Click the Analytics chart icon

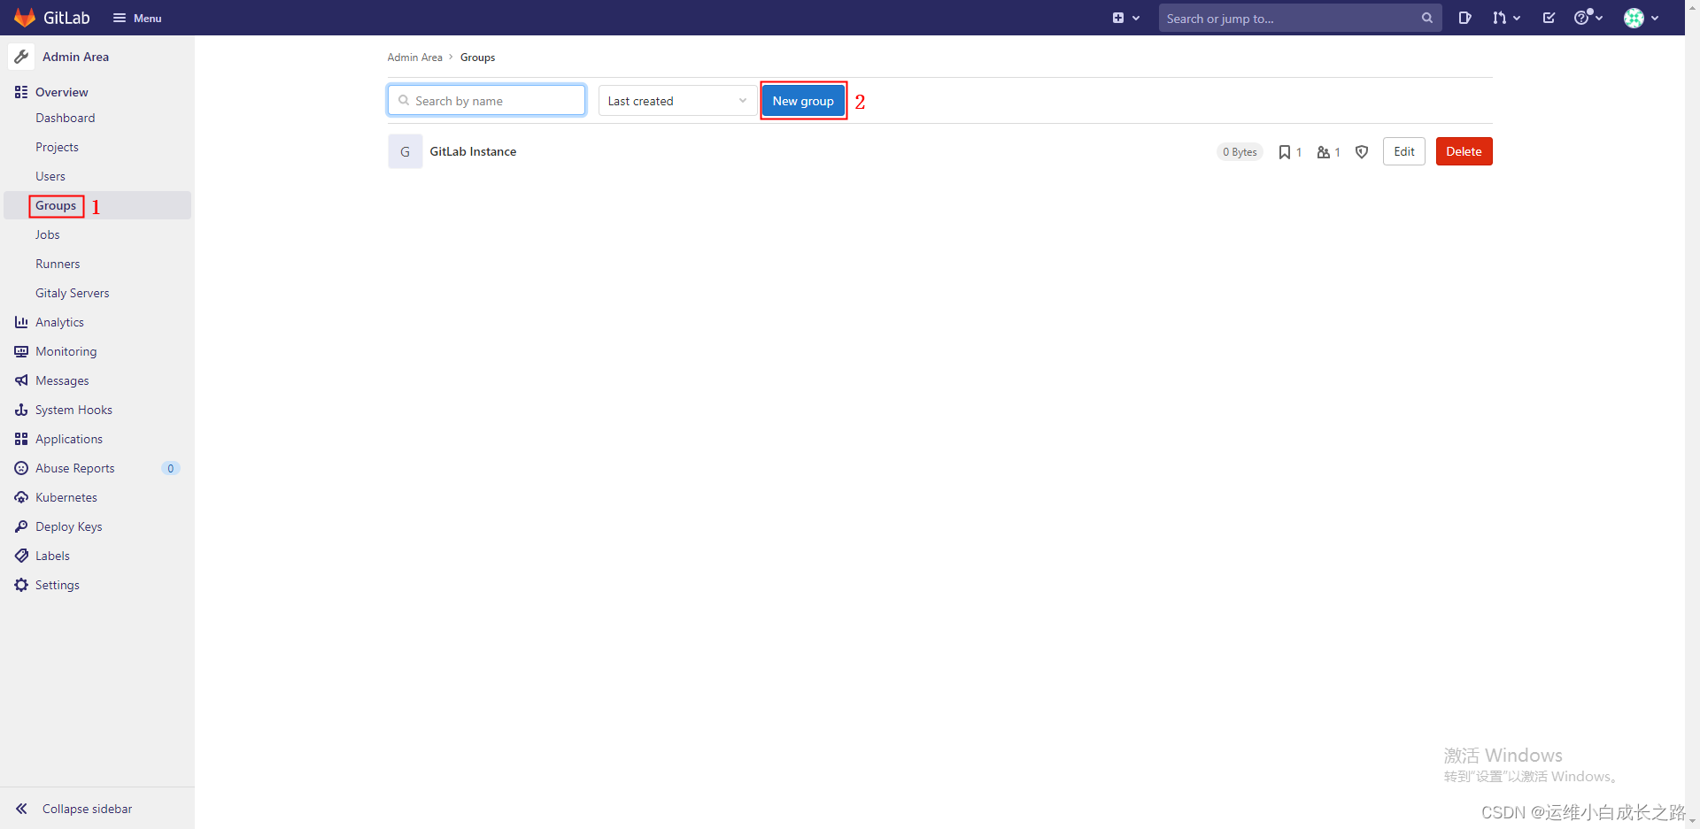[x=21, y=322]
